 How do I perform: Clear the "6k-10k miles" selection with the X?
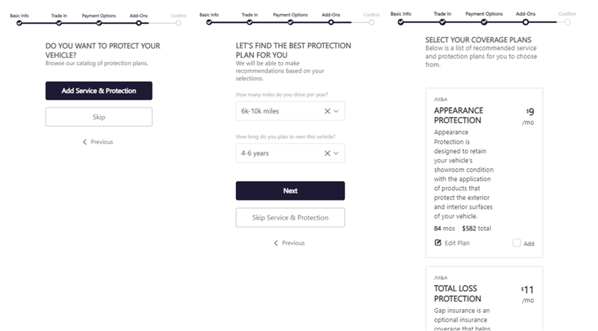pos(327,111)
